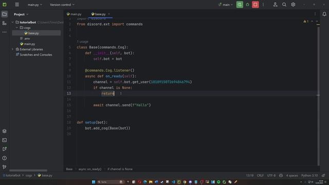This screenshot has height=185, width=329.
Task: Open Search Everywhere magnifier
Action: click(x=284, y=5)
